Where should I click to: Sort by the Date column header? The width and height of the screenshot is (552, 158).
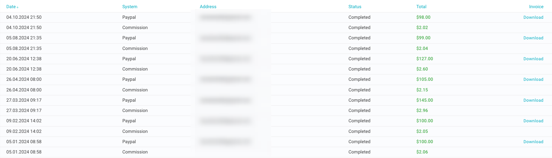point(11,7)
